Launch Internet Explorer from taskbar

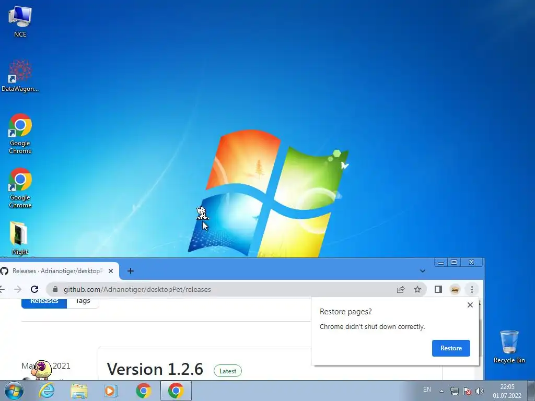(46, 391)
